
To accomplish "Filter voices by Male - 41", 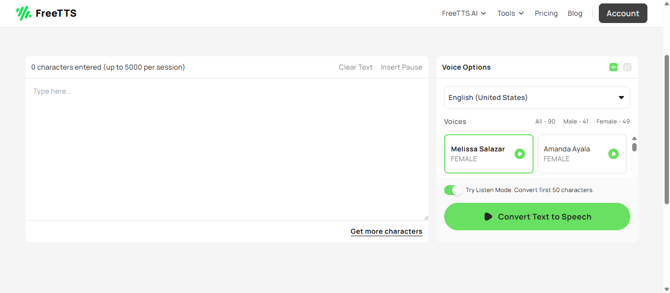I will coord(576,122).
